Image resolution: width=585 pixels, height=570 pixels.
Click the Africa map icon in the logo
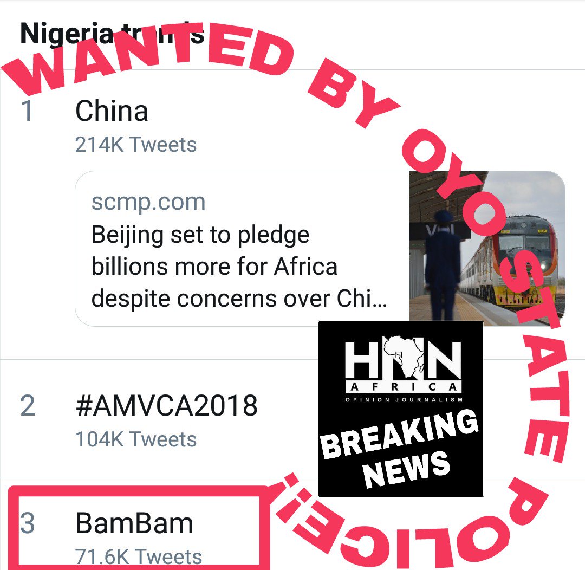point(401,358)
